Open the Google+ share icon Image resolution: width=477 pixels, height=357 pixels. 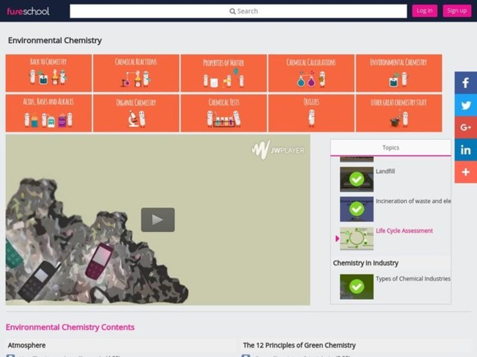(x=464, y=127)
